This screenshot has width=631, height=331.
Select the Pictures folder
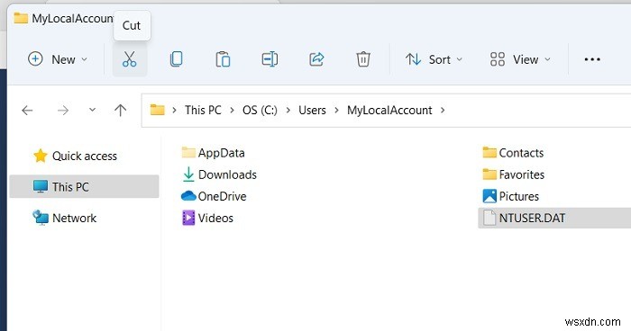[511, 196]
